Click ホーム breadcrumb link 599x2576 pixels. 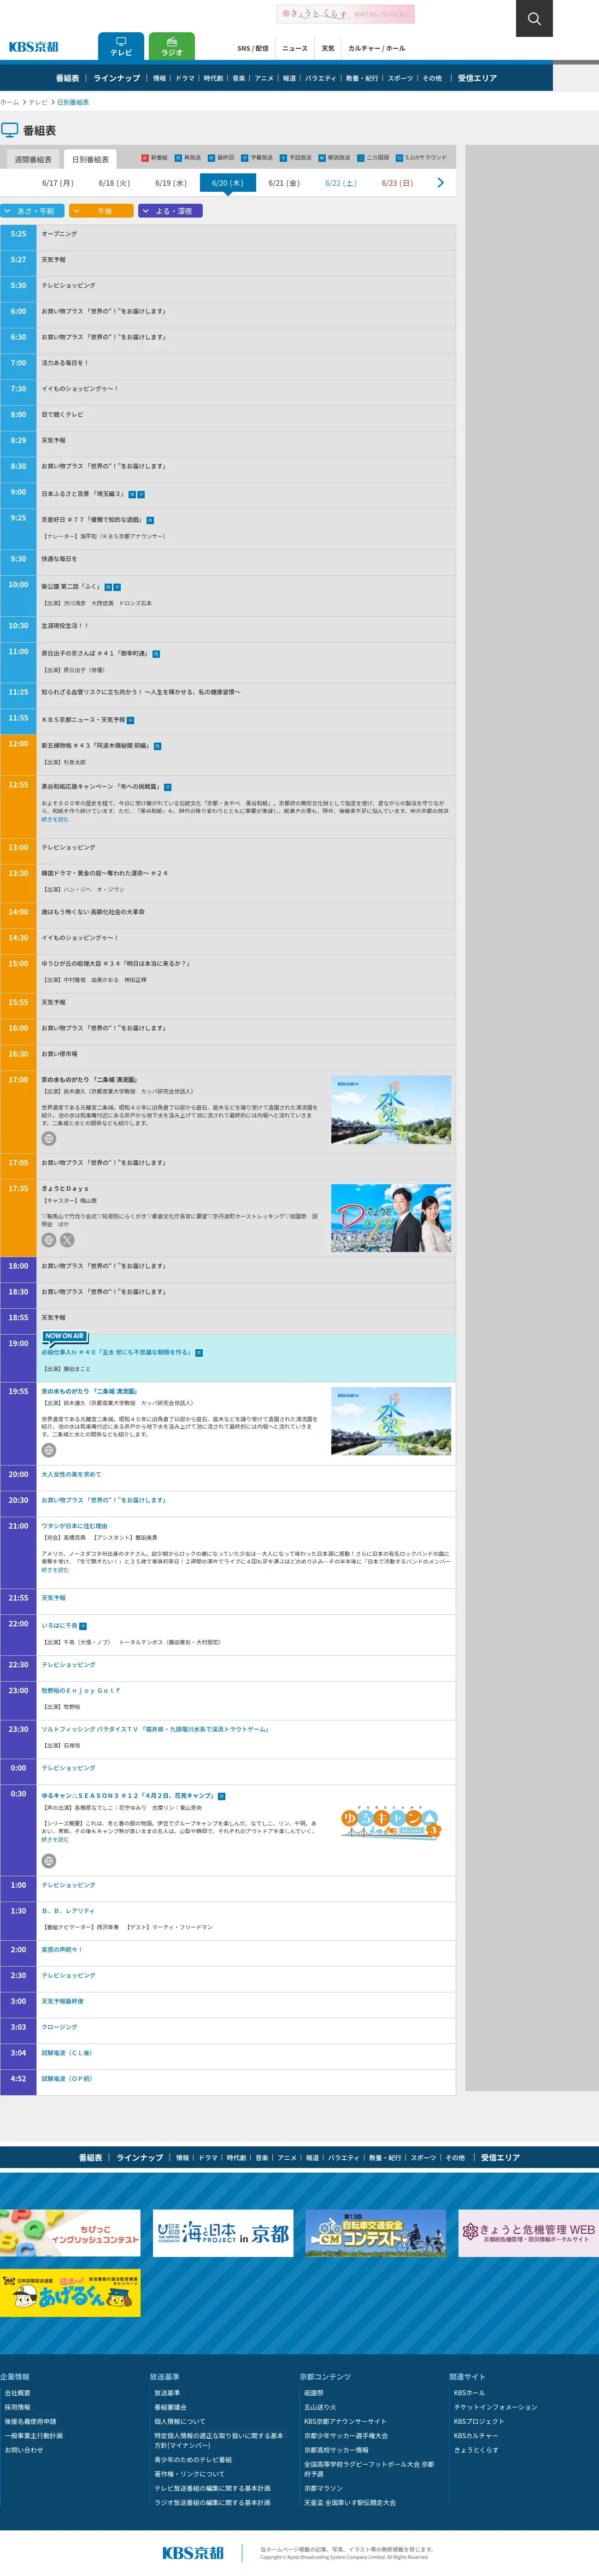10,102
